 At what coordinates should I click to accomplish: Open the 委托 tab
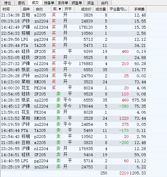point(21,3)
